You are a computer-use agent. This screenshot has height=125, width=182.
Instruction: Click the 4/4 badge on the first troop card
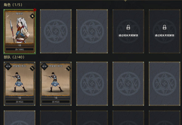8,66
